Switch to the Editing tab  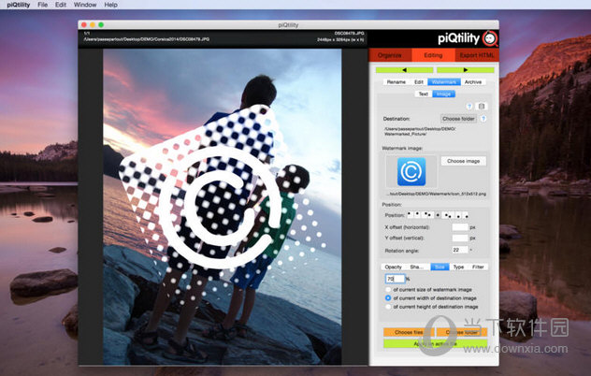click(x=433, y=55)
